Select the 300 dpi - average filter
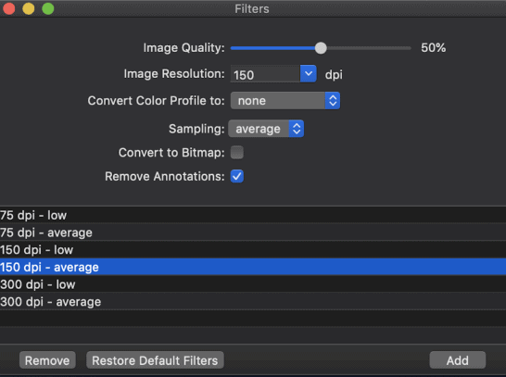Image resolution: width=506 pixels, height=377 pixels. (x=253, y=302)
